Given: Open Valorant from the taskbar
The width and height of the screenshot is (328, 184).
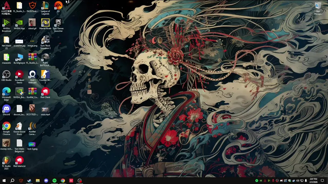Looking at the screenshot, I should 71,181.
